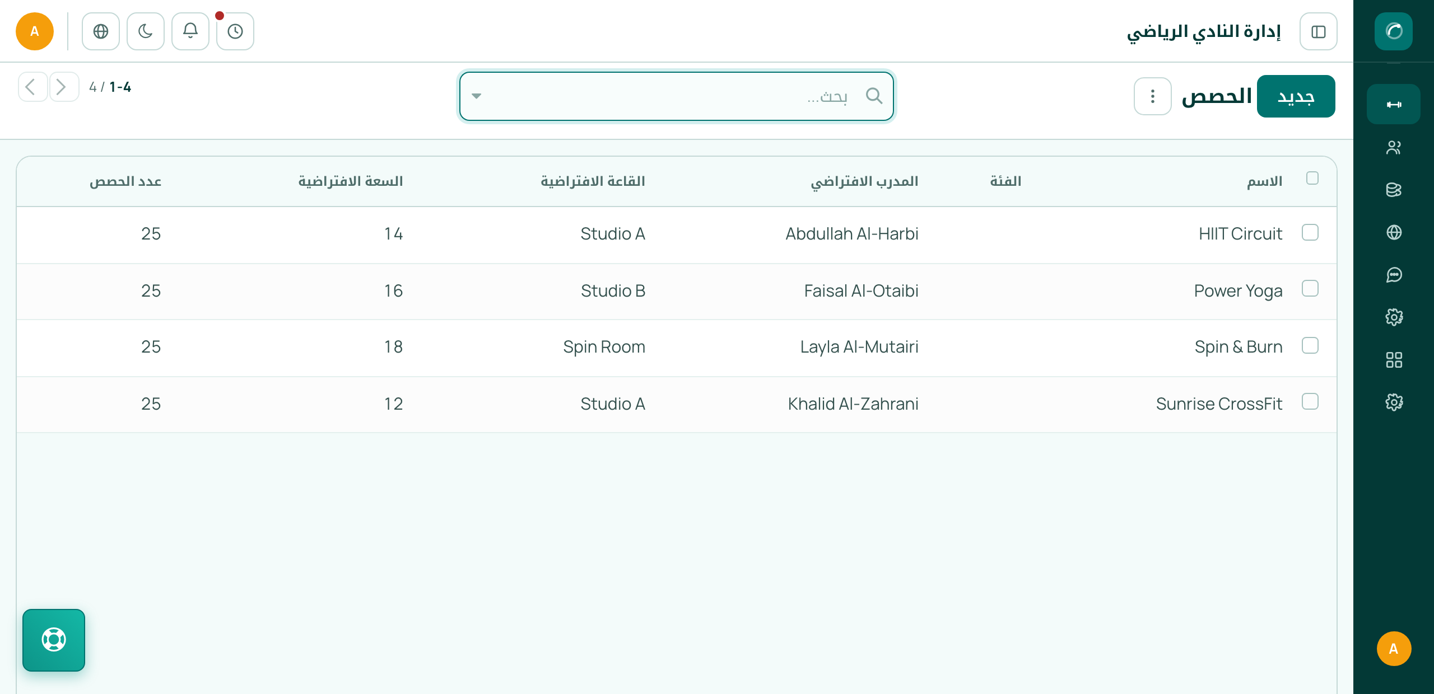Open the upper gear settings sidebar icon
1434x694 pixels.
pos(1393,317)
